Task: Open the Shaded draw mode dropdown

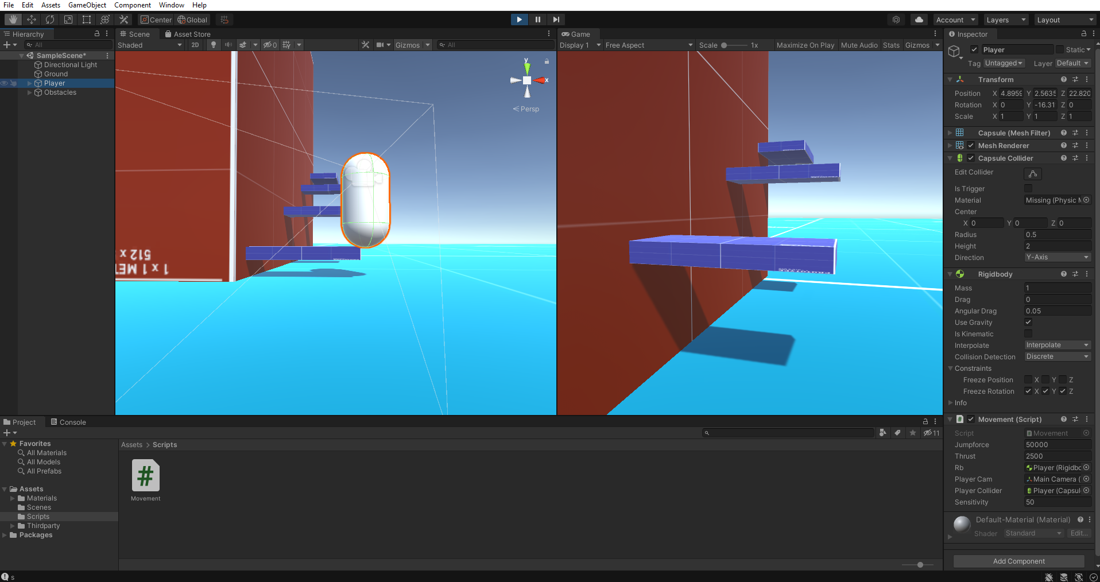Action: pos(150,45)
